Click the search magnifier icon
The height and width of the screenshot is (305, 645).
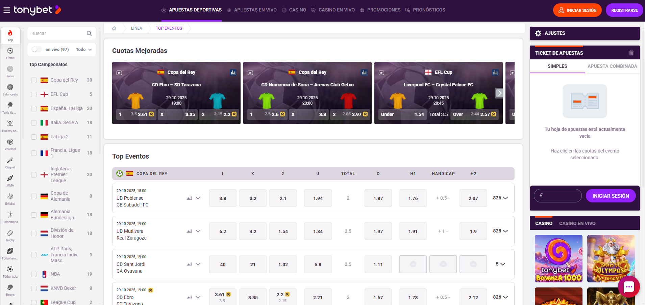tap(89, 33)
